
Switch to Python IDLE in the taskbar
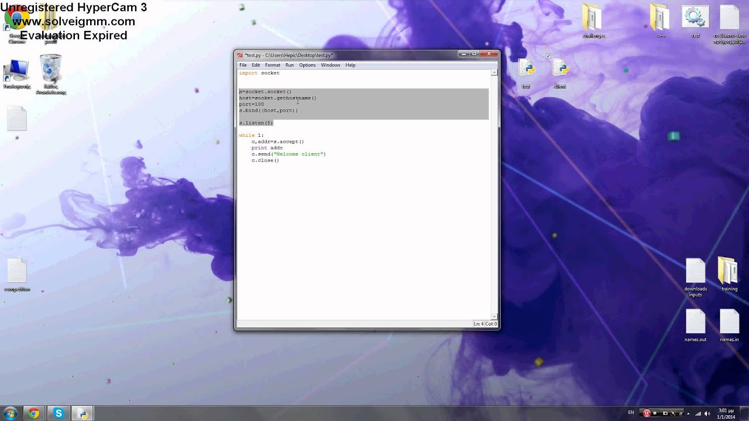[x=83, y=413]
